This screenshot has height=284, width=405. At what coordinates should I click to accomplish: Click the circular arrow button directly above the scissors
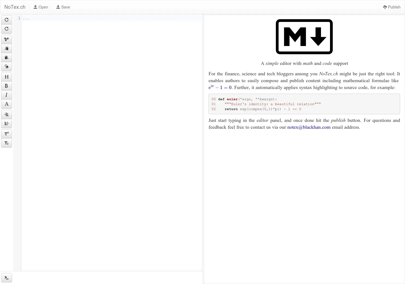point(7,29)
